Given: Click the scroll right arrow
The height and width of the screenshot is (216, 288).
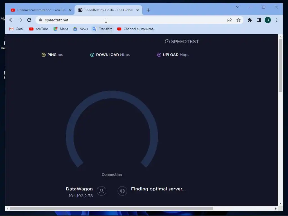Looking at the screenshot, I should (276, 208).
